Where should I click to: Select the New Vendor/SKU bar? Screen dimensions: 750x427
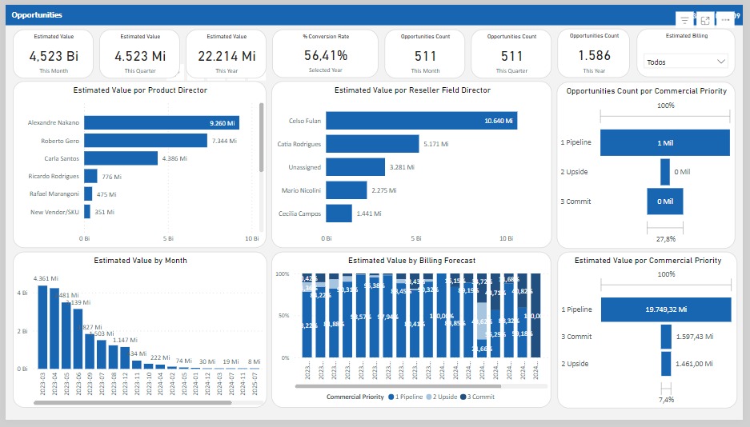tap(87, 212)
